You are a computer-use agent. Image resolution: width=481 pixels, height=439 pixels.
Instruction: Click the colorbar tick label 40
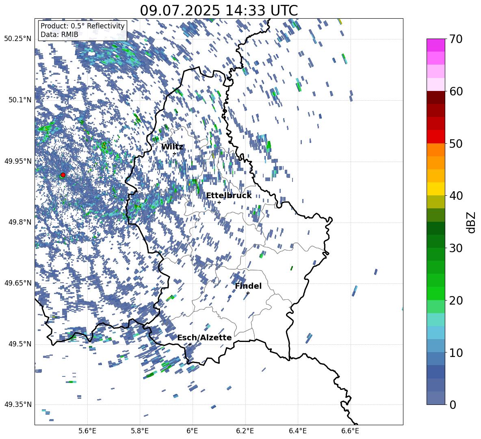456,196
